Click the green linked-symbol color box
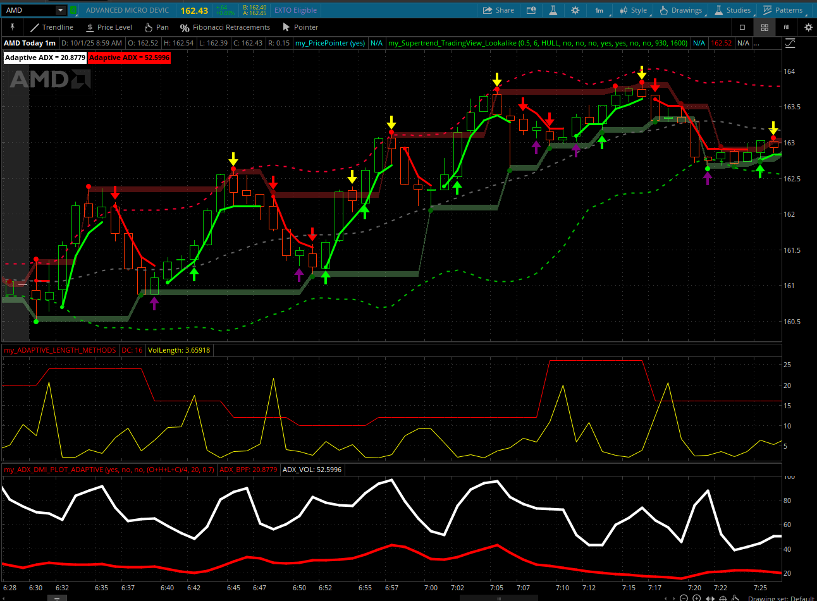Screen dimensions: 817x601 point(73,10)
